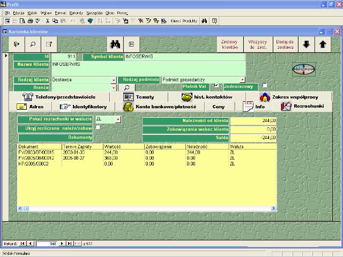Click the printer icon in toolbar
The height and width of the screenshot is (257, 343).
(x=30, y=21)
